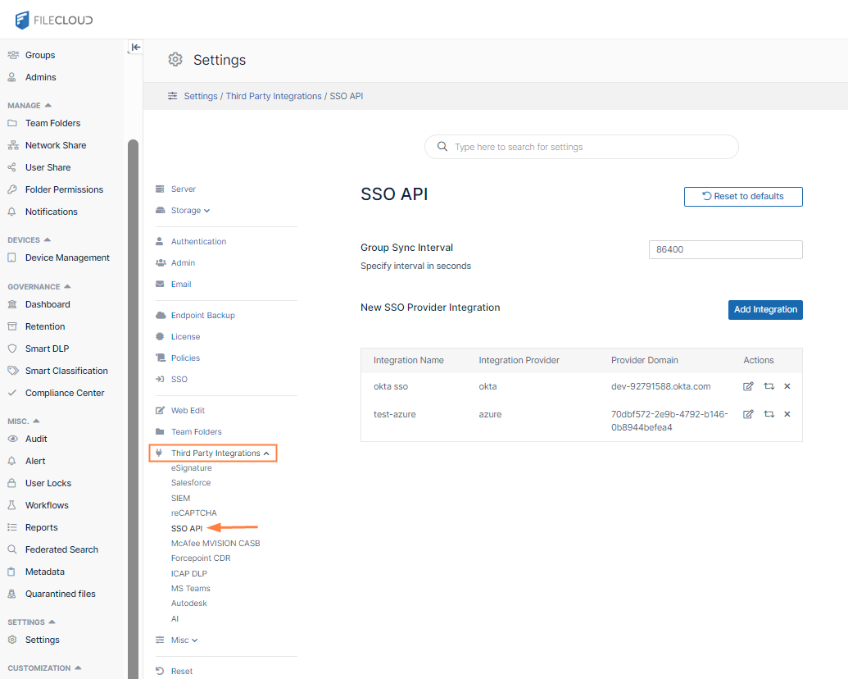
Task: Click sync icon for test-azure row
Action: pyautogui.click(x=769, y=414)
